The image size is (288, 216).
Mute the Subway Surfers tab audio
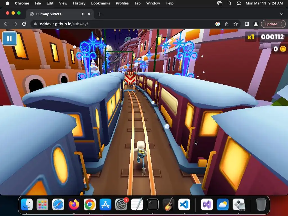(83, 14)
